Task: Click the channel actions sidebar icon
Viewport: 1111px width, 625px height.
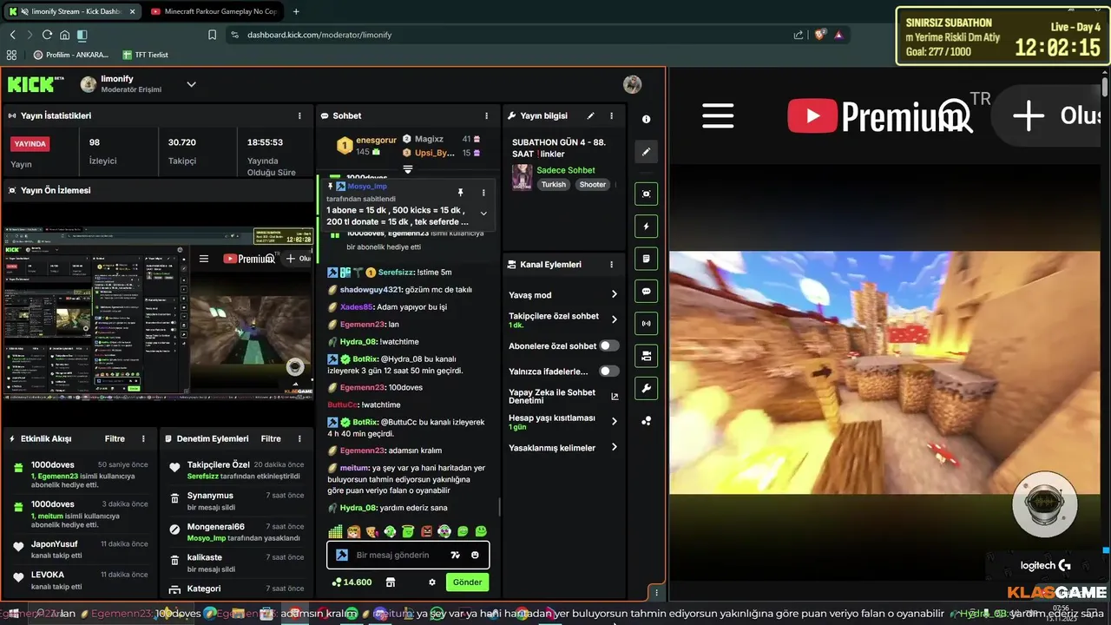Action: [646, 356]
